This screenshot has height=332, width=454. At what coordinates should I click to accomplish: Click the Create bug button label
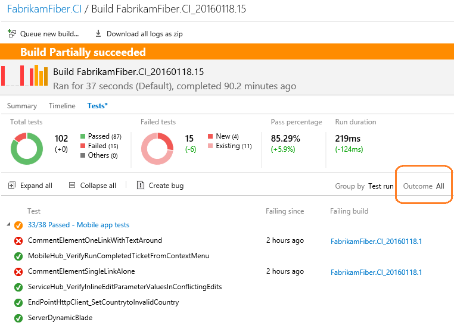coord(166,186)
